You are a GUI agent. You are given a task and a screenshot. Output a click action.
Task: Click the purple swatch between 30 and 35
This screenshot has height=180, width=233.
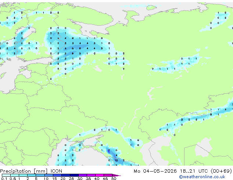click(x=82, y=175)
